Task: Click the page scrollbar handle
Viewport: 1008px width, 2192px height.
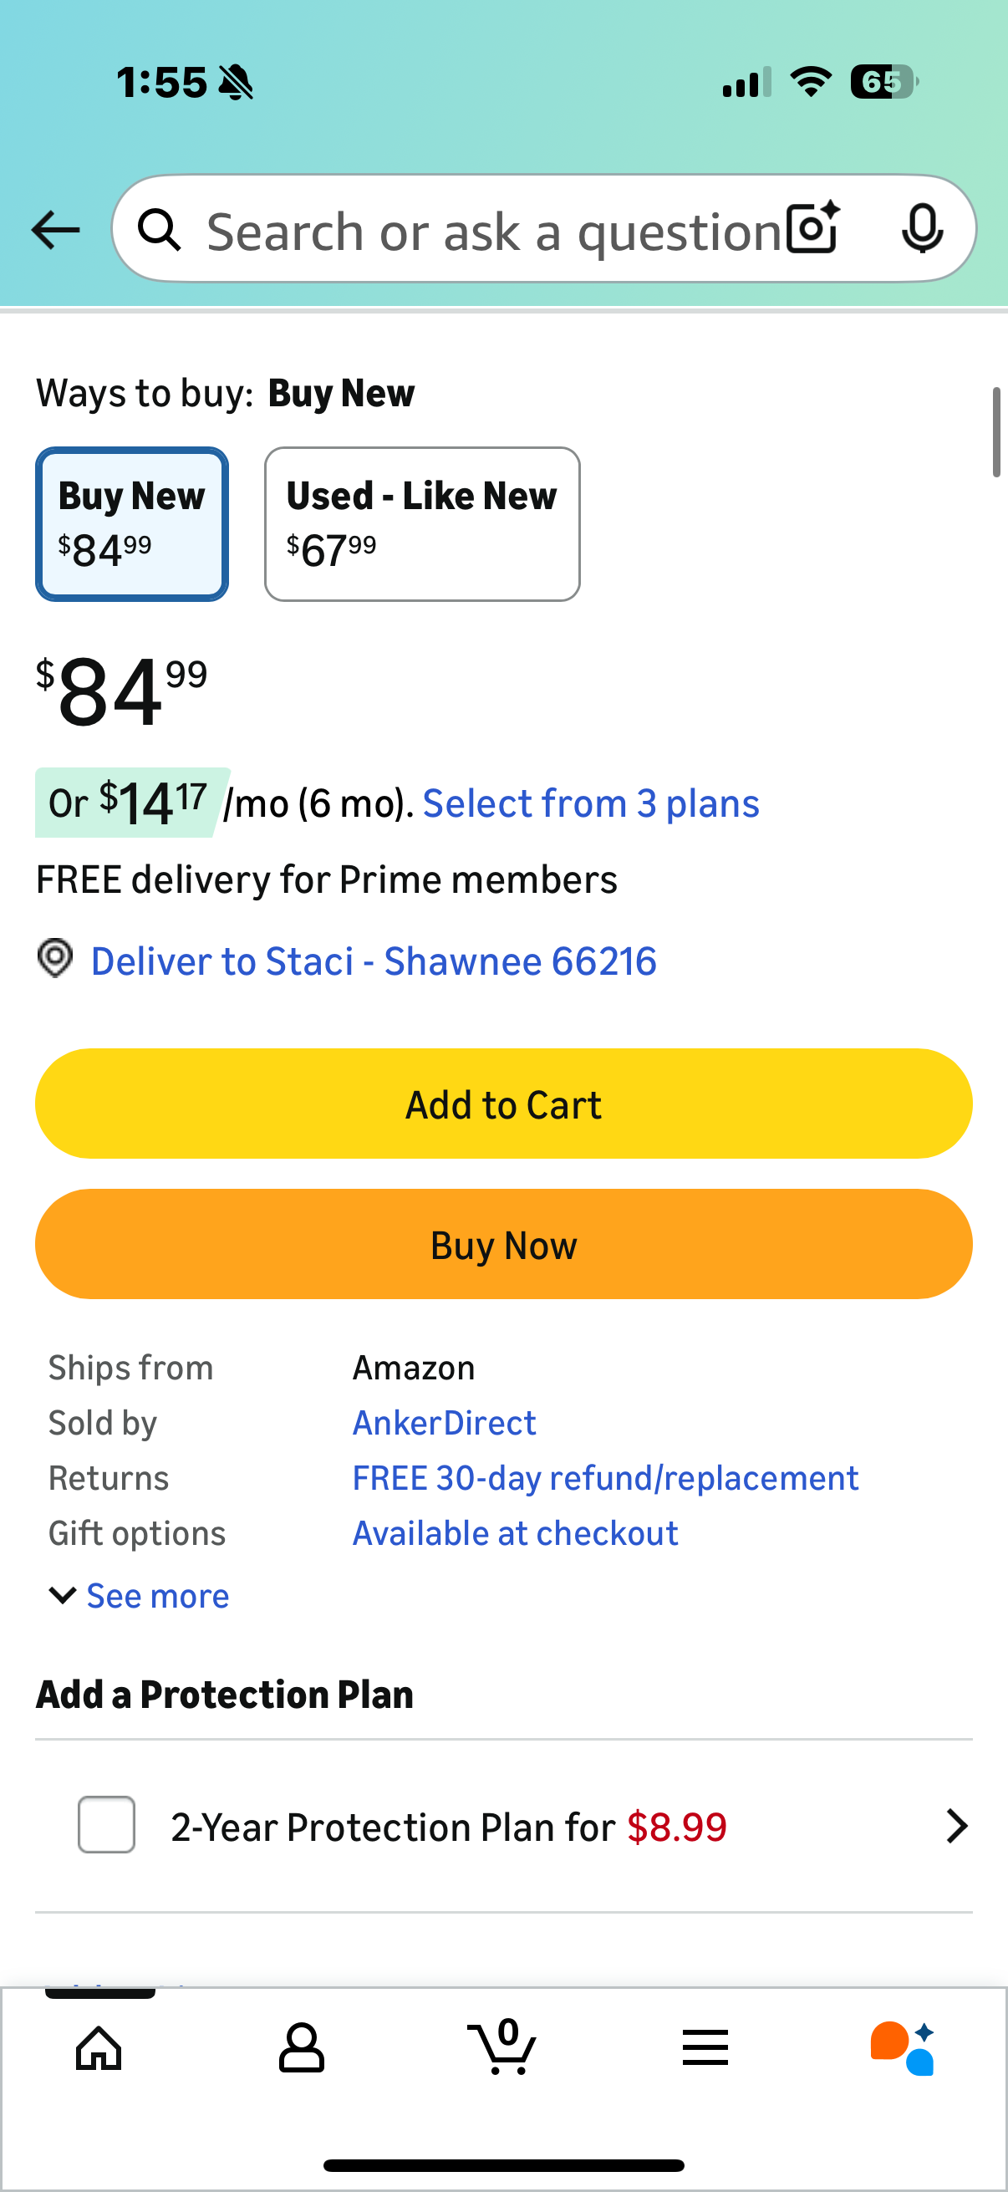Action: click(996, 432)
